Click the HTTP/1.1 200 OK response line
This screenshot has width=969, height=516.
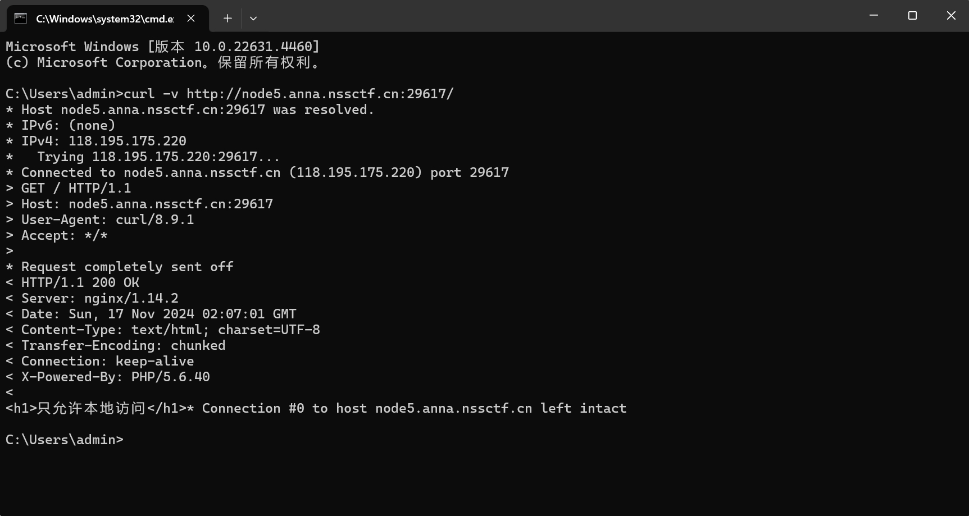tap(72, 282)
